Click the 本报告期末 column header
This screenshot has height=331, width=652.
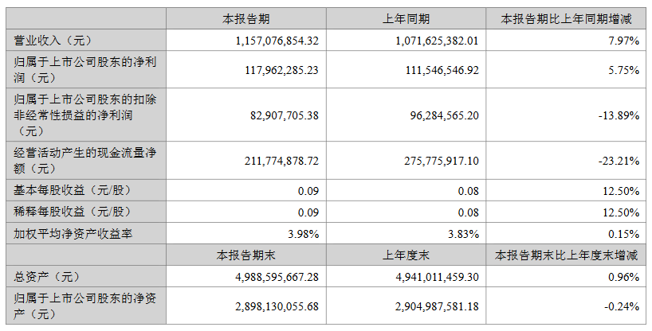[x=245, y=255]
